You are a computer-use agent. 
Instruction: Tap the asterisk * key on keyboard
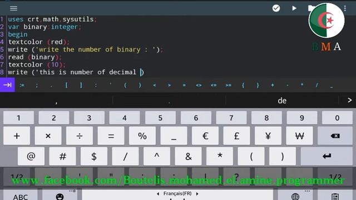pyautogui.click(x=220, y=156)
